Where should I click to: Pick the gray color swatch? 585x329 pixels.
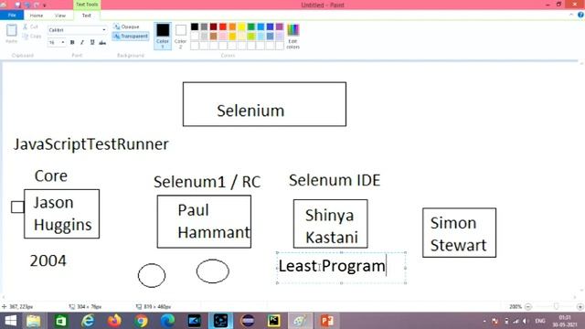coord(204,27)
